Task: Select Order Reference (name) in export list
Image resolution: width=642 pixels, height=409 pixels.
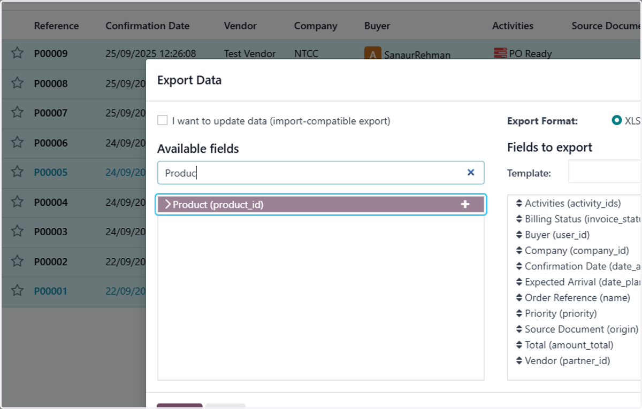Action: [577, 298]
